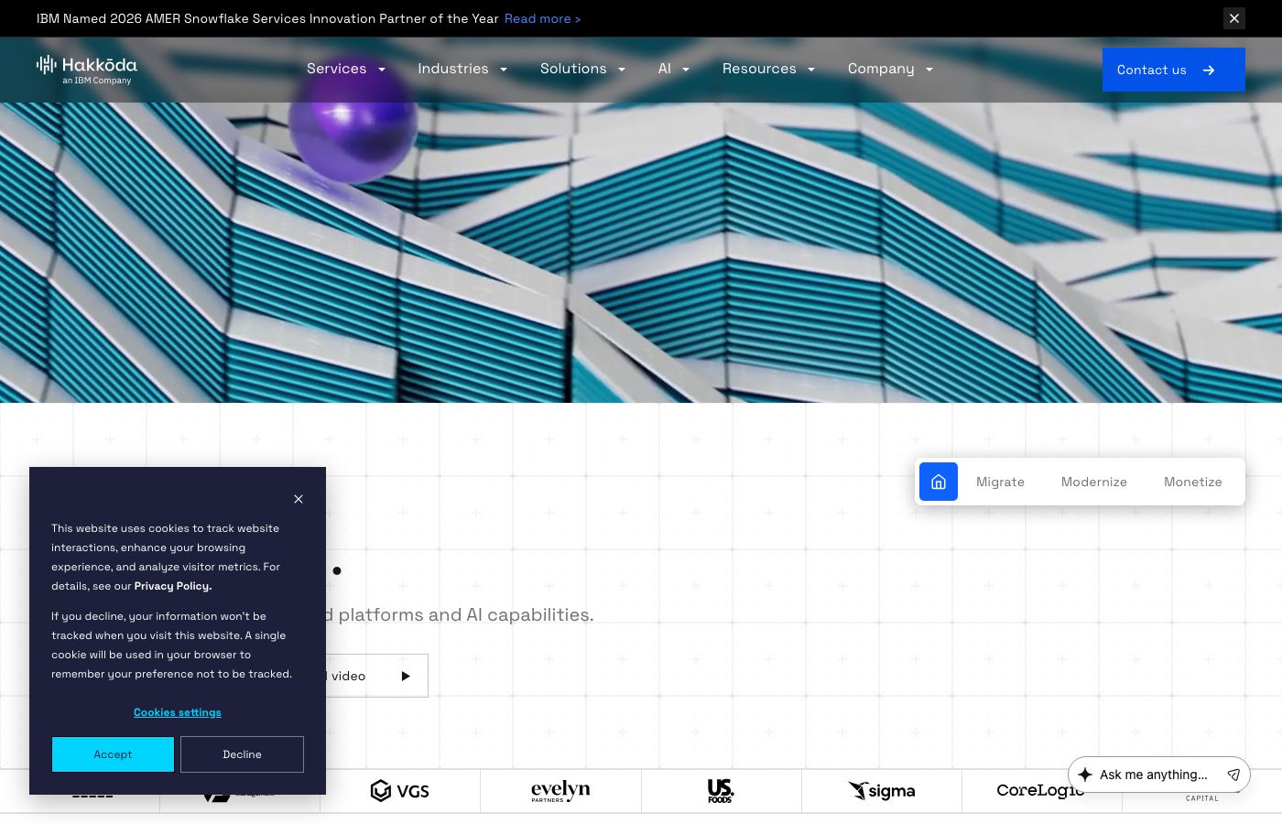The width and height of the screenshot is (1282, 824).
Task: Open the Evelyn Partners logo
Action: [x=560, y=791]
